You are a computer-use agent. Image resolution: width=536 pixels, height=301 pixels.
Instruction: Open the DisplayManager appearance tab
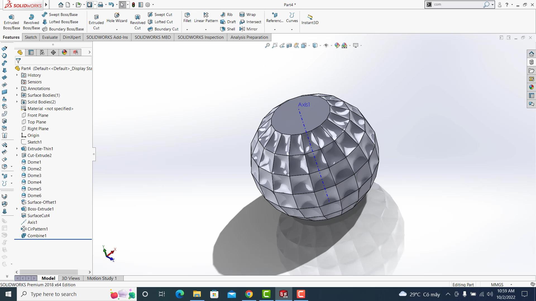[x=64, y=52]
